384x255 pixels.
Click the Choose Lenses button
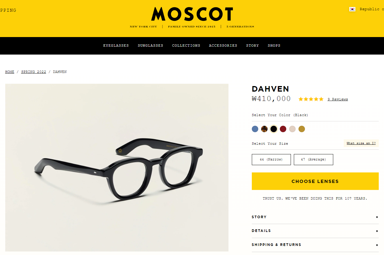tap(315, 181)
